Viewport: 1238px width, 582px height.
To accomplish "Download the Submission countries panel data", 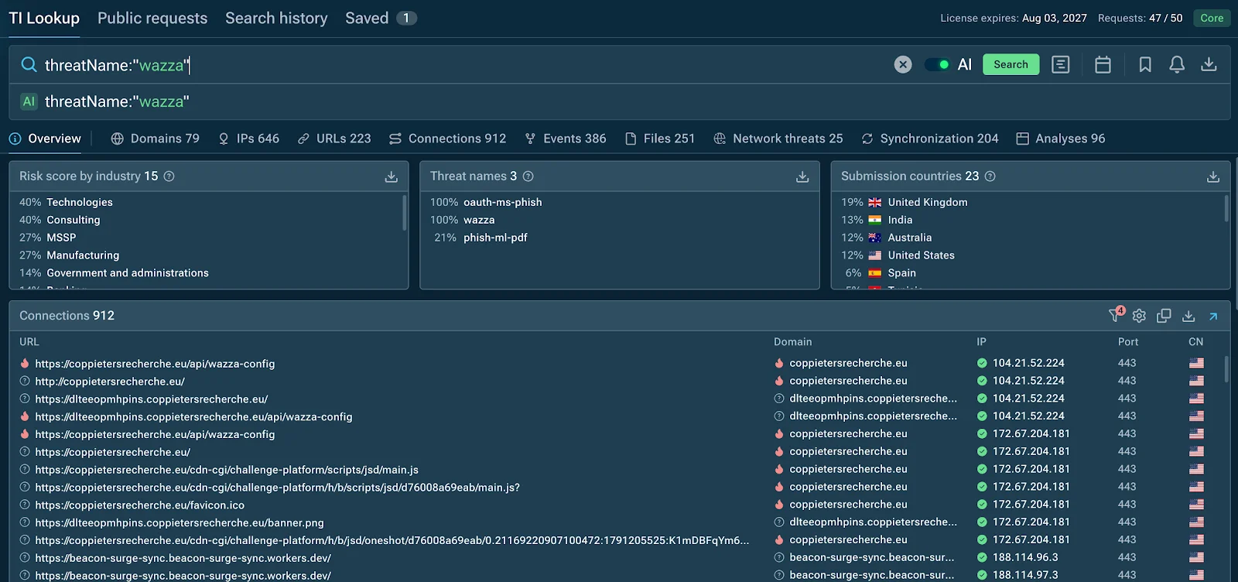I will (x=1213, y=176).
